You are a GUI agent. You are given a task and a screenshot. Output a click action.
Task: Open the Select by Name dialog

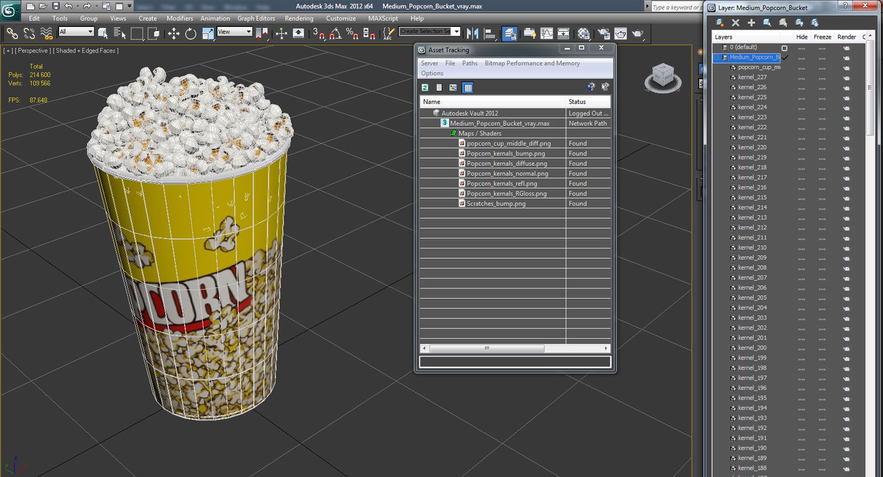point(119,33)
